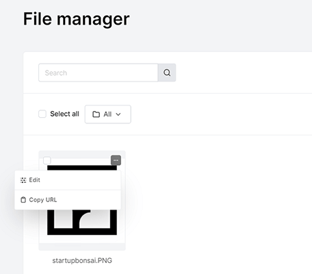This screenshot has height=274, width=312.
Task: Click the File manager page heading
Action: pos(77,19)
